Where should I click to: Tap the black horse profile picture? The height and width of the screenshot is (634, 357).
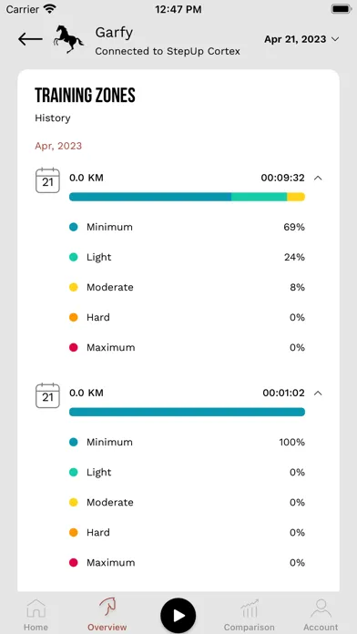68,39
